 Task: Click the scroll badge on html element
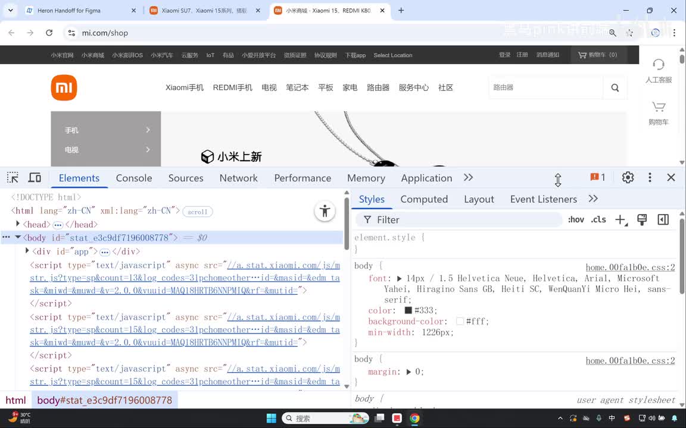pos(197,212)
